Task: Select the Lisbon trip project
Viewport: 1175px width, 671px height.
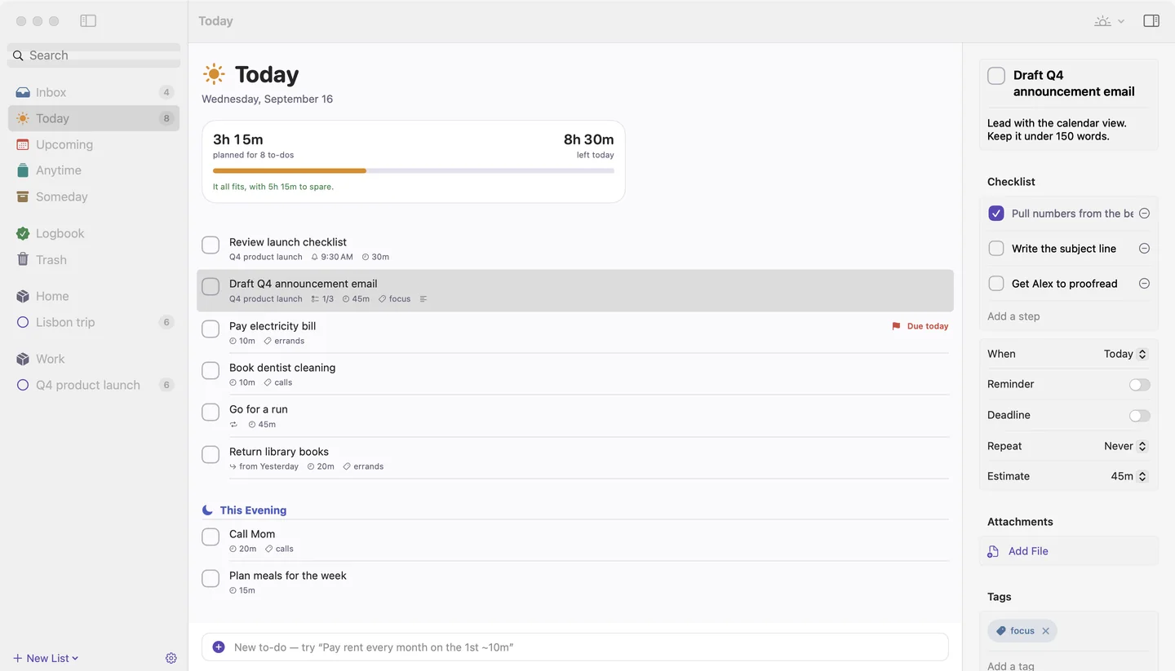Action: [x=94, y=322]
